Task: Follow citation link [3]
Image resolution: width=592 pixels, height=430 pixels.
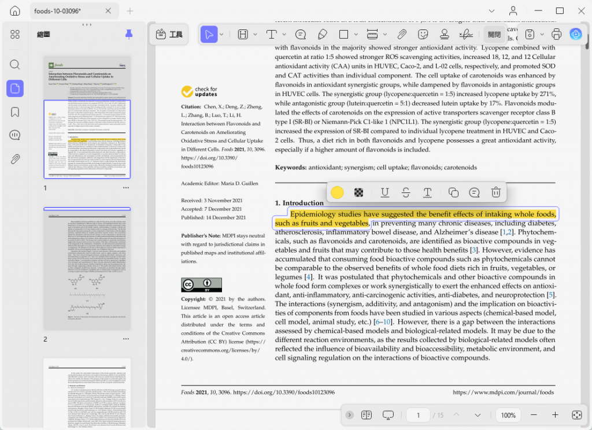Action: (474, 250)
